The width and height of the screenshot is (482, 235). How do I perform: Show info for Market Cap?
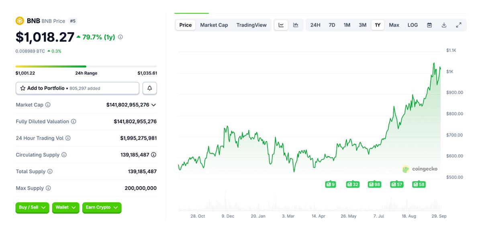pos(48,105)
